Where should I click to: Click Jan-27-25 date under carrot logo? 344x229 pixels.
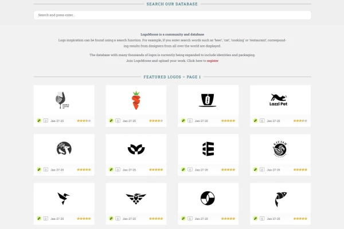[x=129, y=121]
